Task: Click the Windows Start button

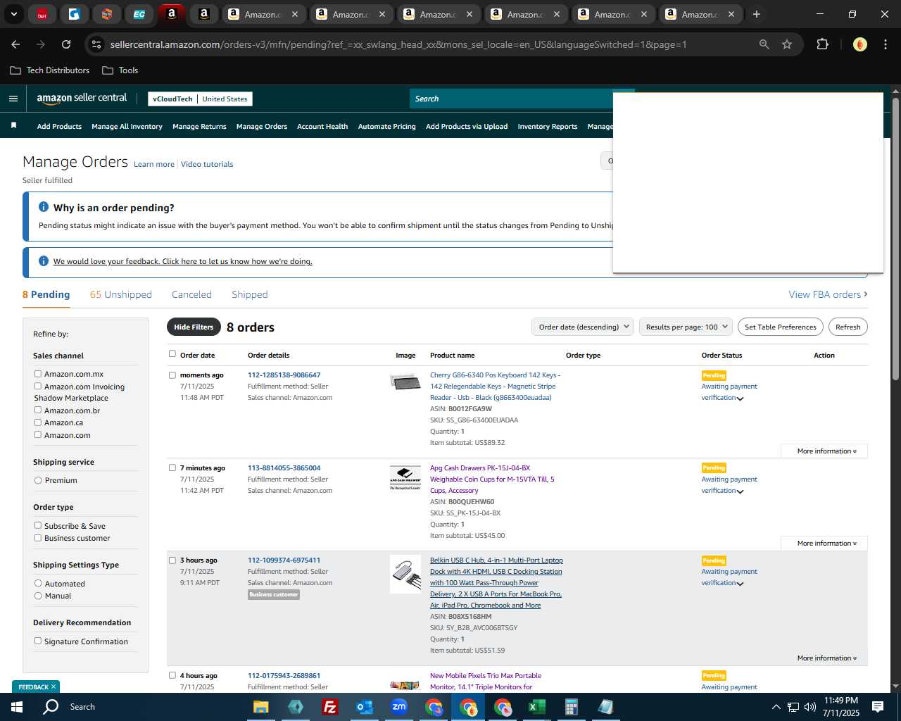Action: point(17,707)
